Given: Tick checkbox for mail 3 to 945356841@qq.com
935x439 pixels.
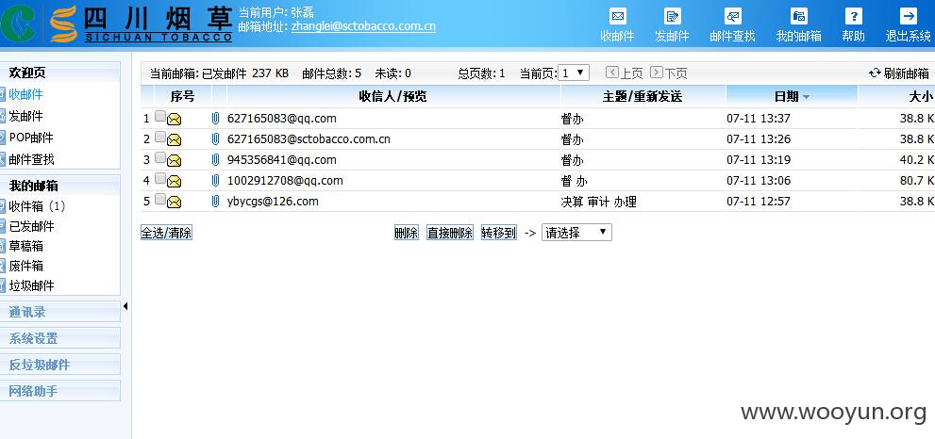Looking at the screenshot, I should tap(159, 157).
